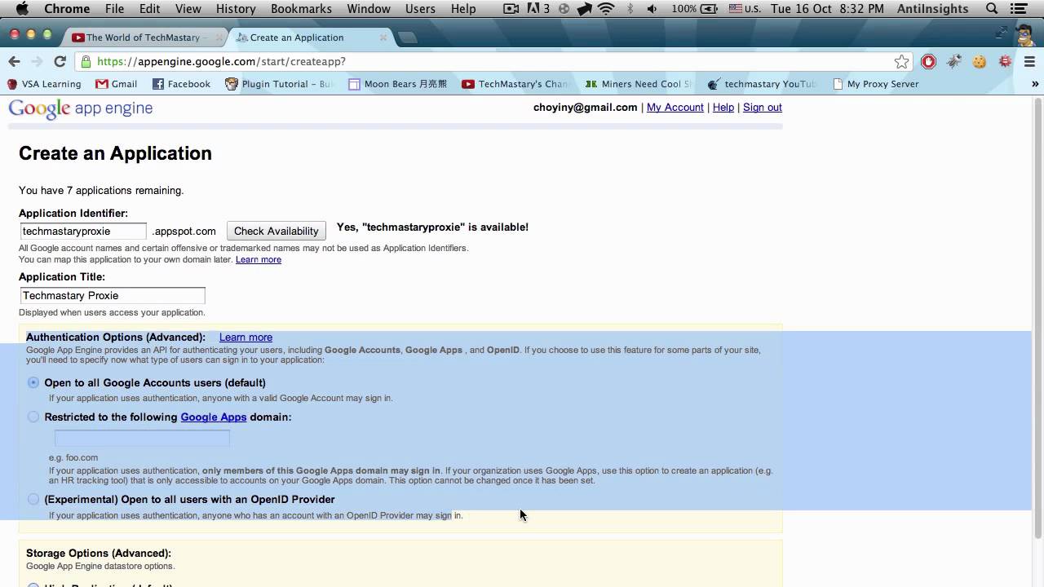Open the red gear-shaped extension icon
This screenshot has height=587, width=1044.
(1005, 61)
